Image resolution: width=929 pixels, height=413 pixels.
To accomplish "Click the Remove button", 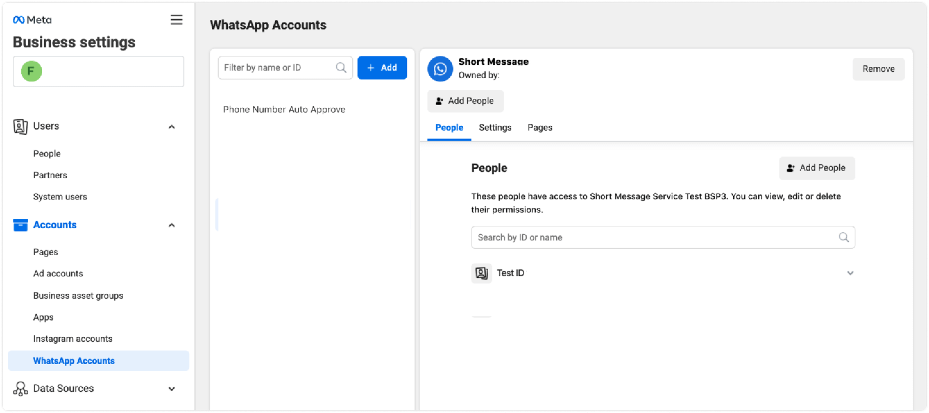I will (878, 69).
